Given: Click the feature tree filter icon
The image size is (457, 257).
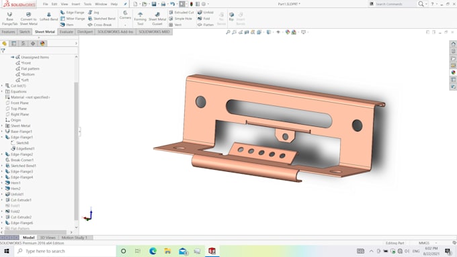Looking at the screenshot, I should pyautogui.click(x=3, y=50).
